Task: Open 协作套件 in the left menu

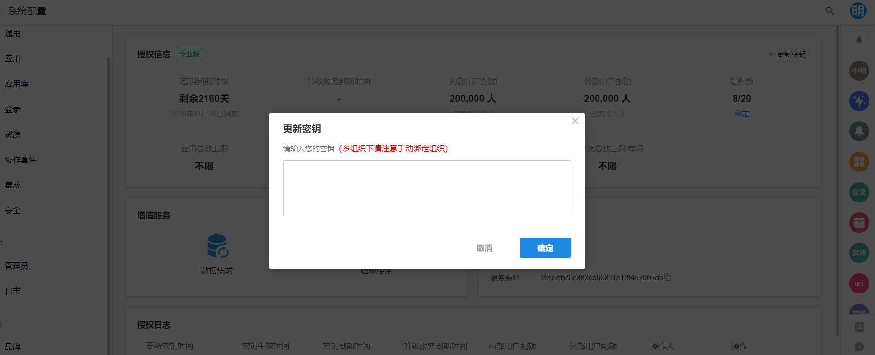Action: click(21, 160)
